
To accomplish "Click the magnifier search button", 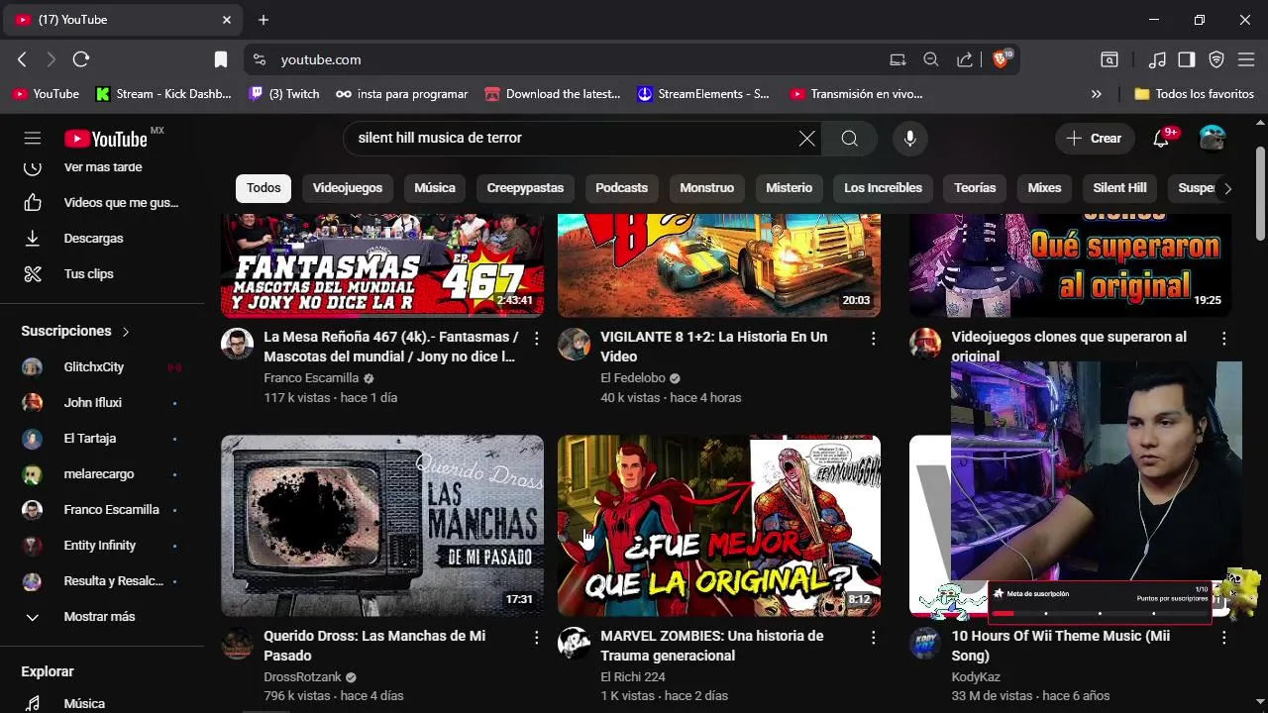I will [850, 139].
